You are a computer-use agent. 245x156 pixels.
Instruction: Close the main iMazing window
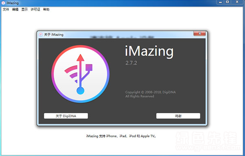[x=237, y=2]
